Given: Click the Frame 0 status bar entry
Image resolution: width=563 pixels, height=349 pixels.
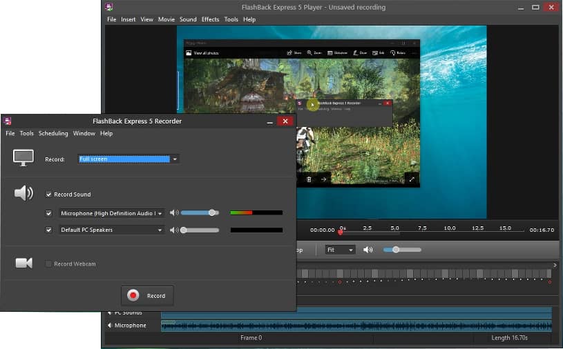Looking at the screenshot, I should [x=251, y=337].
